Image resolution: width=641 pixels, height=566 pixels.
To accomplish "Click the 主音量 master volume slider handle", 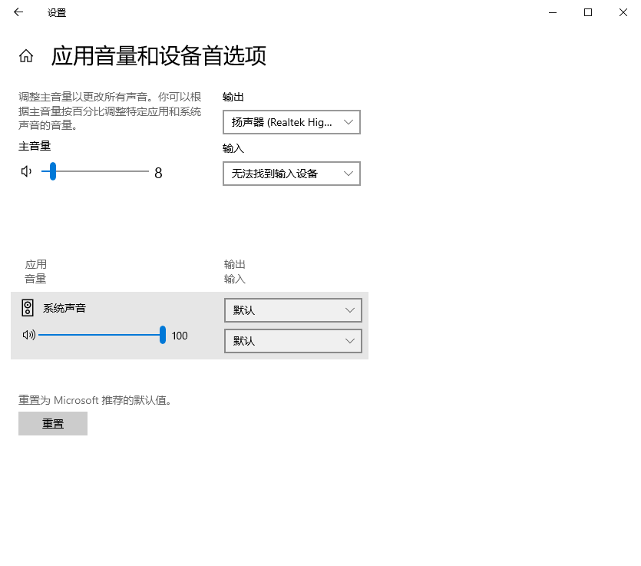I will tap(53, 171).
